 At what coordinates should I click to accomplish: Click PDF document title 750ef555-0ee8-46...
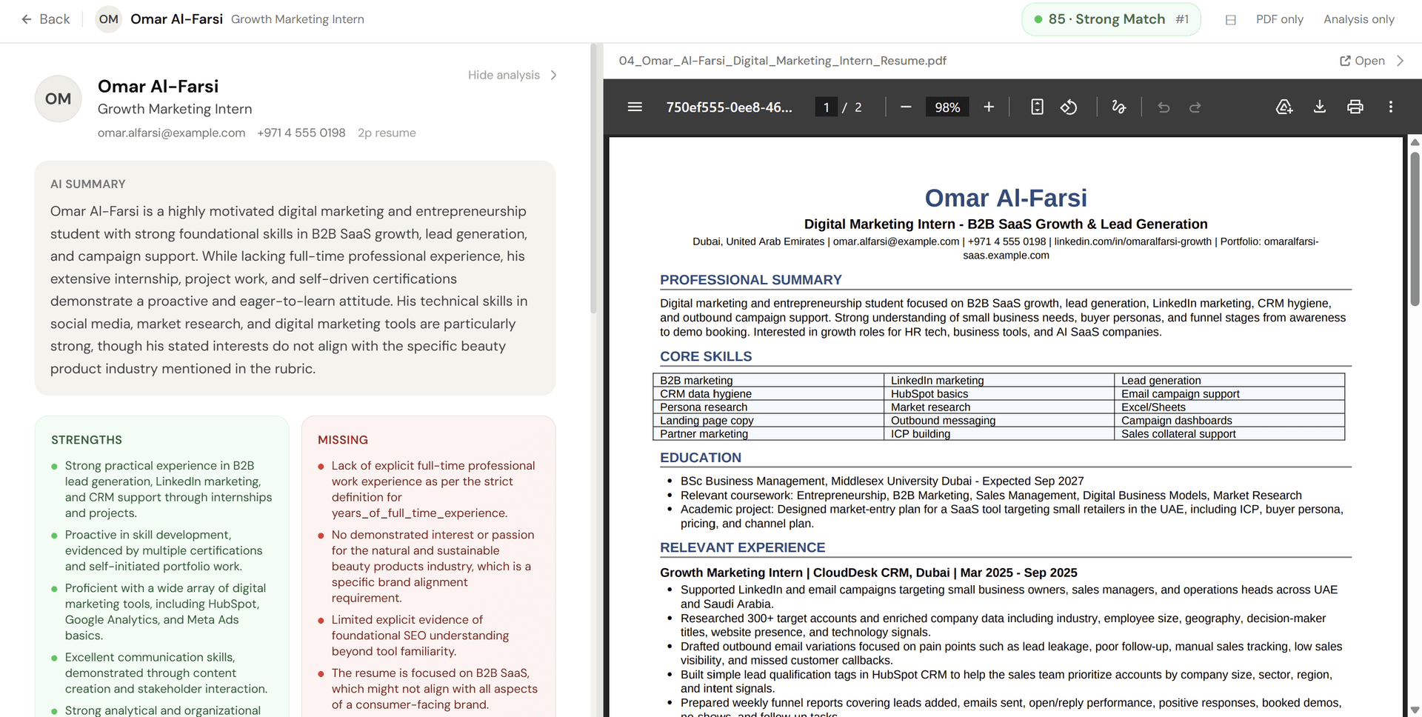click(729, 107)
